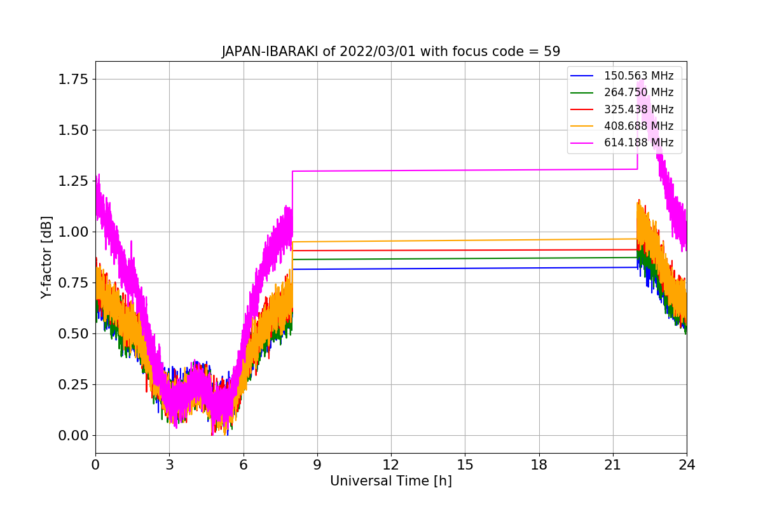763x509 pixels.
Task: Click the flat magenta 614 MHz line near 15 h
Action: 465,170
